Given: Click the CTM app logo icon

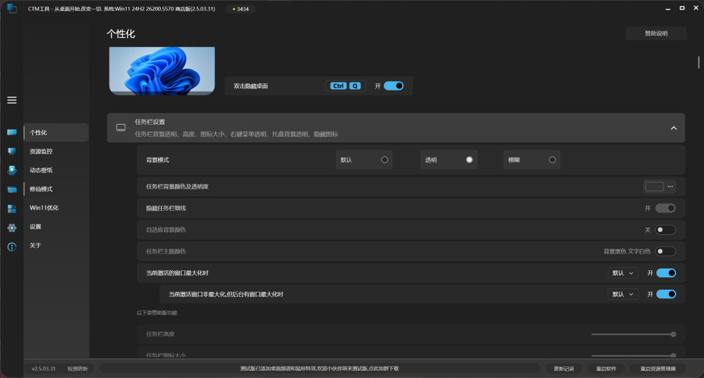Looking at the screenshot, I should tap(12, 8).
